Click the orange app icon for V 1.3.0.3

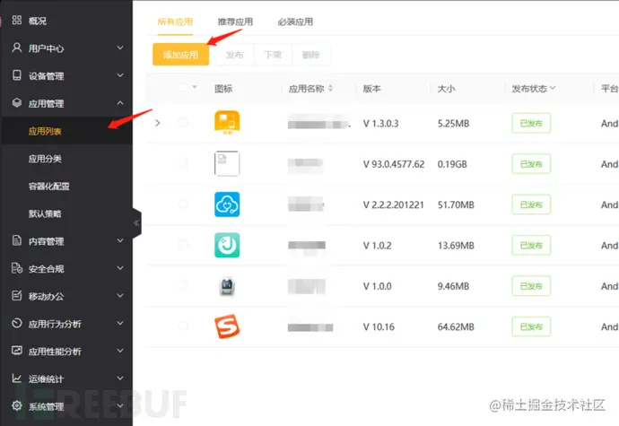[x=227, y=122]
